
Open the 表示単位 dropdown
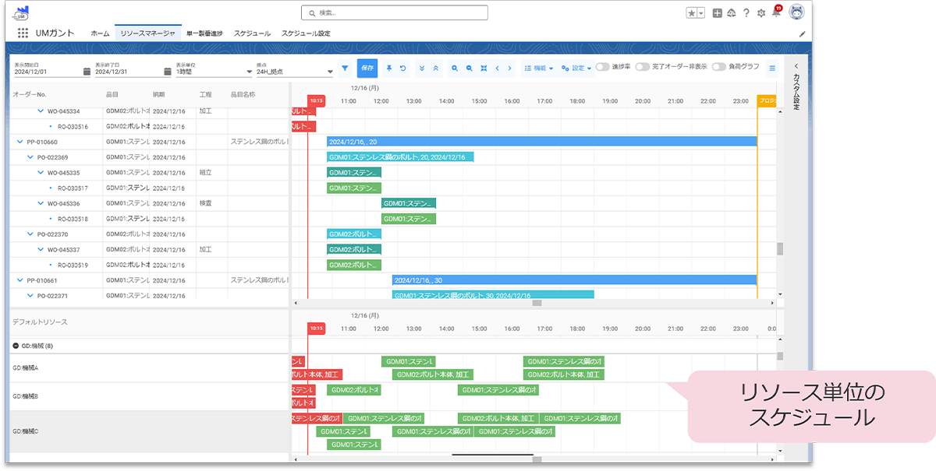pos(214,72)
